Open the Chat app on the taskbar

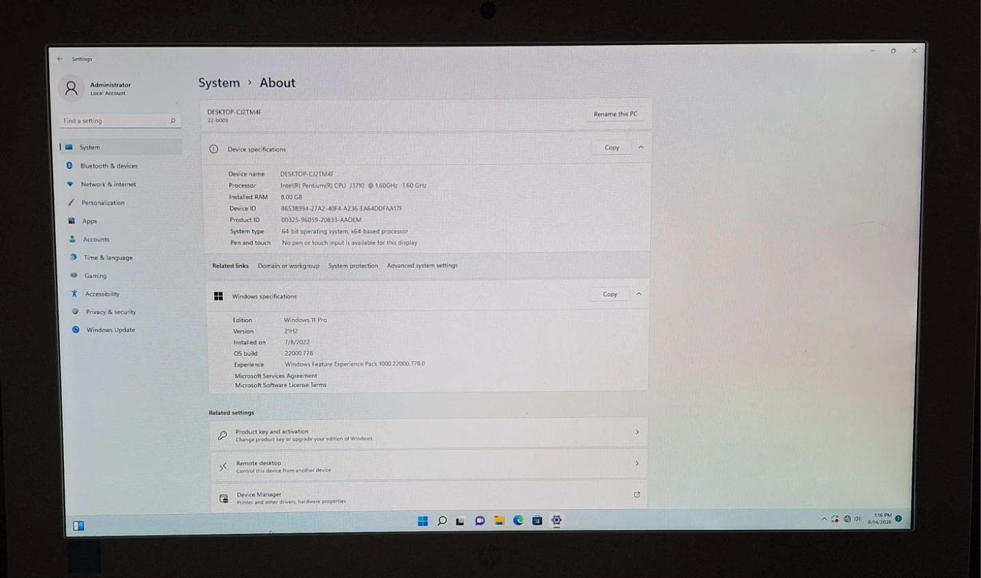point(480,521)
